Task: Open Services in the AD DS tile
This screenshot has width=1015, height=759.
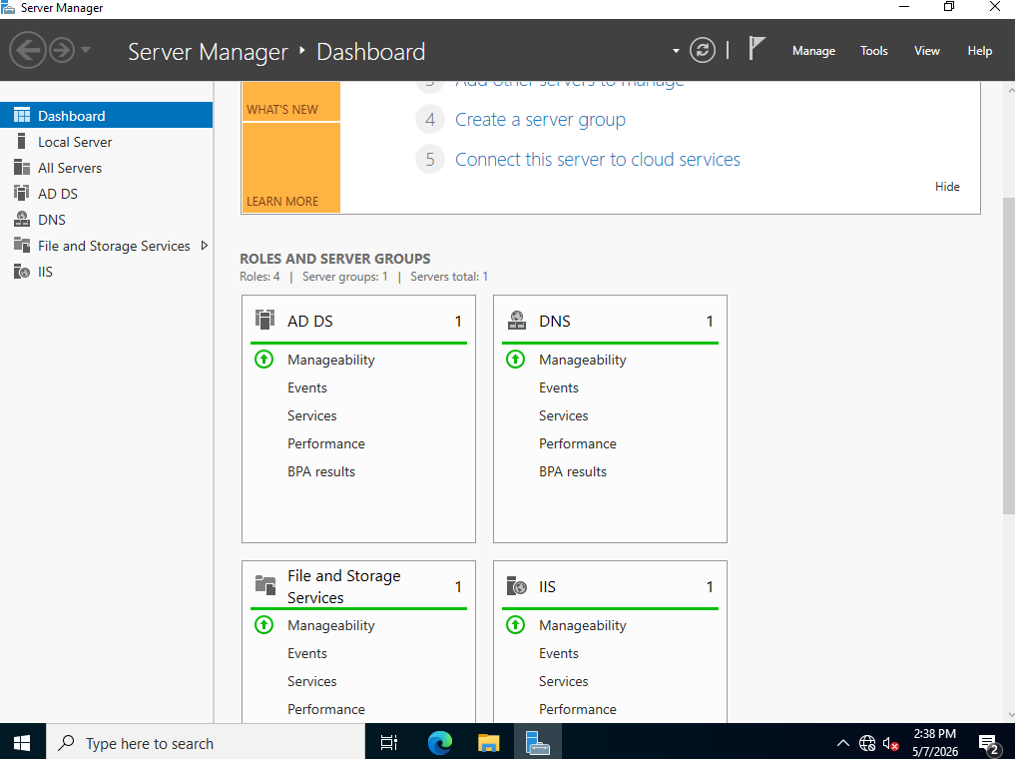Action: (x=312, y=415)
